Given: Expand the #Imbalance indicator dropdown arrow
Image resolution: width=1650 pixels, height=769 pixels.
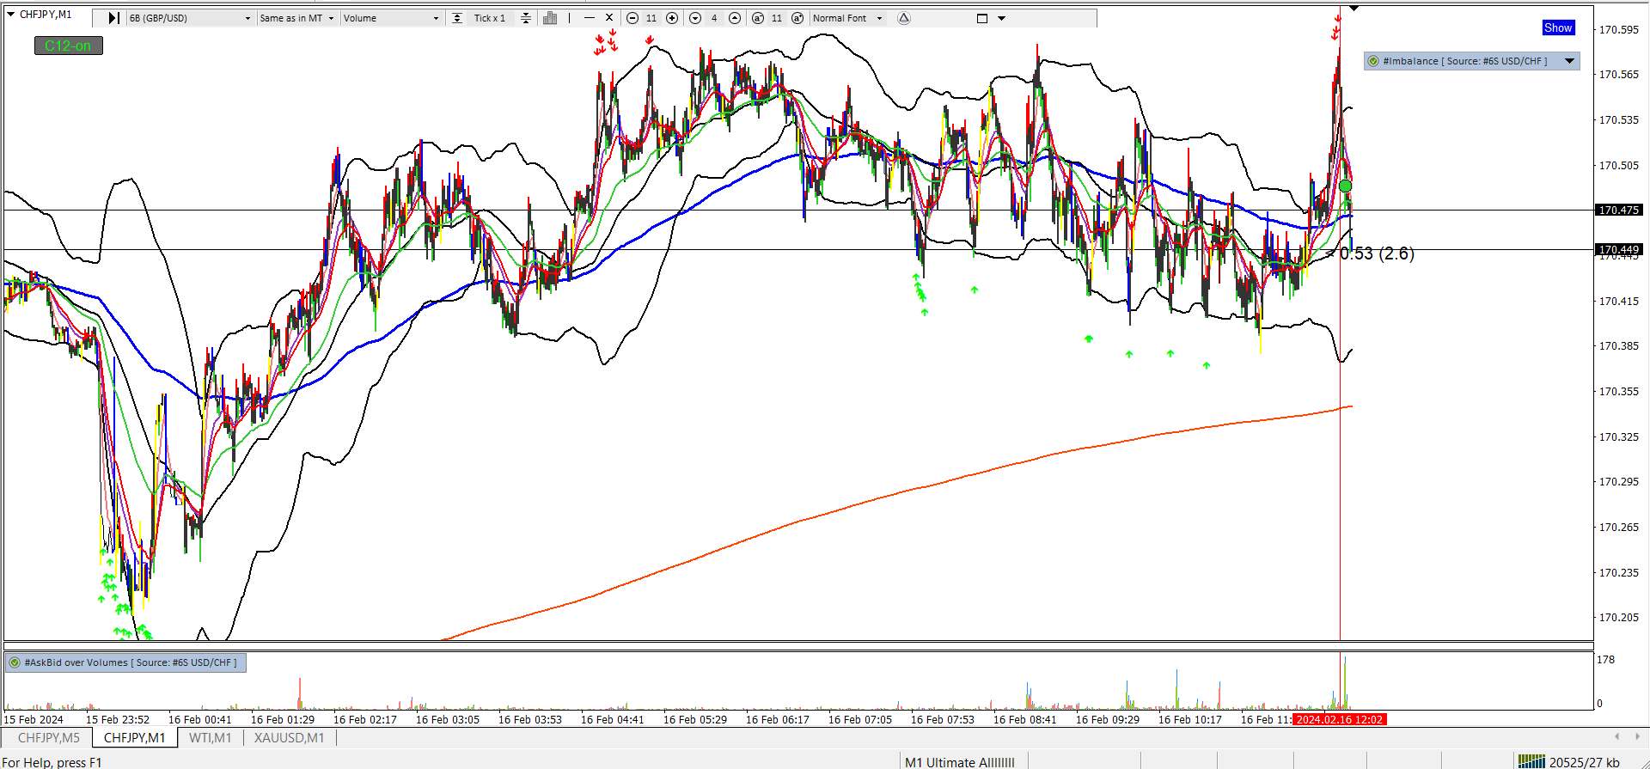Looking at the screenshot, I should [x=1569, y=61].
